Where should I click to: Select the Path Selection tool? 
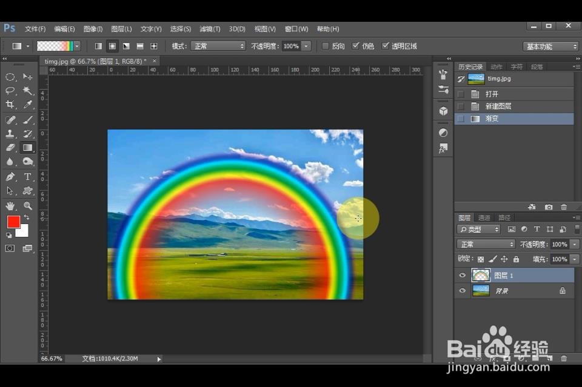pyautogui.click(x=10, y=191)
